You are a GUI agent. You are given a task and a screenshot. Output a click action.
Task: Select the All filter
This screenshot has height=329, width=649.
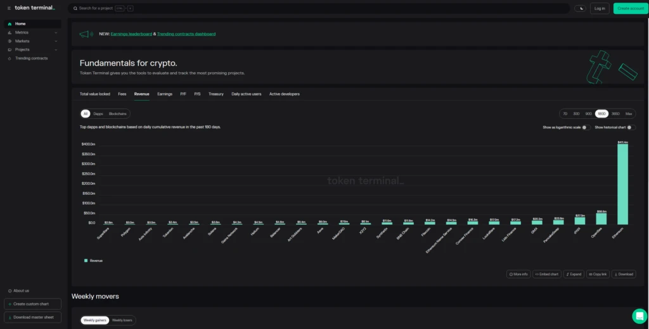click(x=86, y=114)
